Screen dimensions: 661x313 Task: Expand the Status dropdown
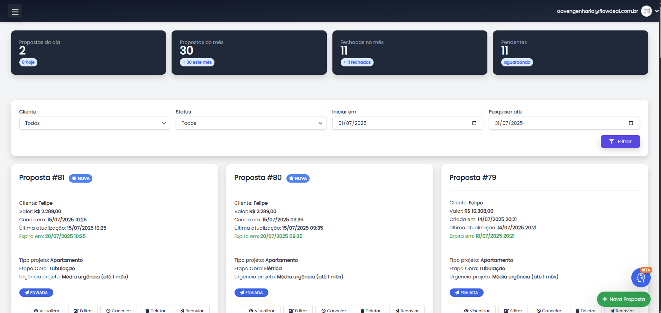[x=251, y=123]
